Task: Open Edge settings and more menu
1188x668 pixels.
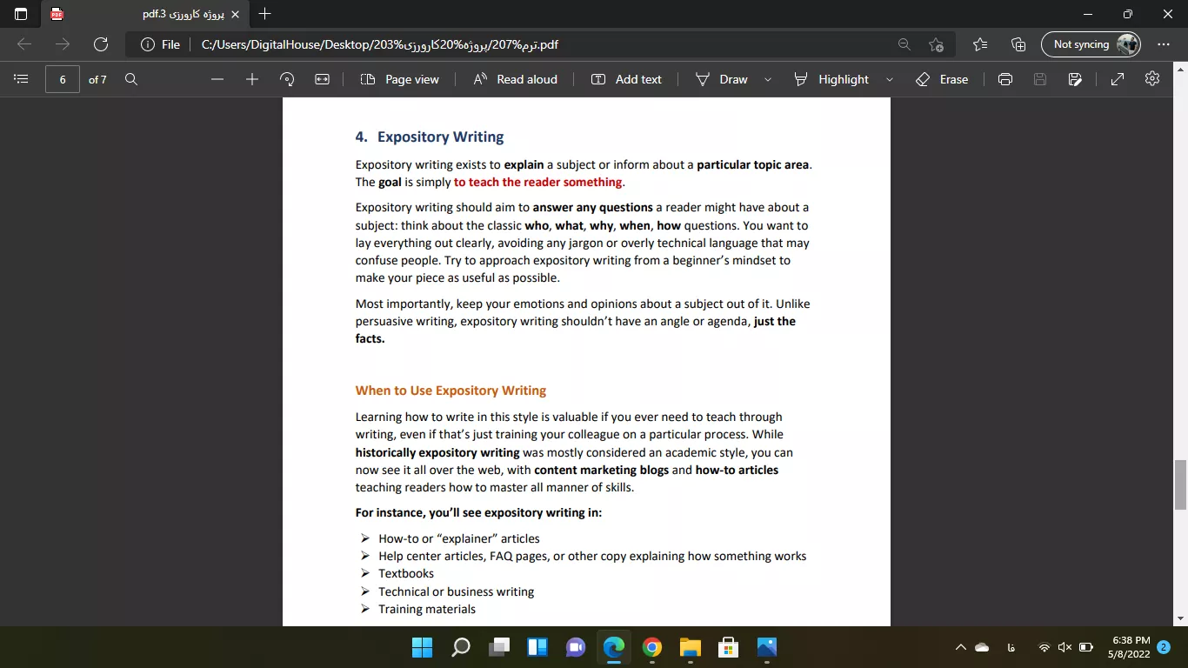Action: (x=1164, y=44)
